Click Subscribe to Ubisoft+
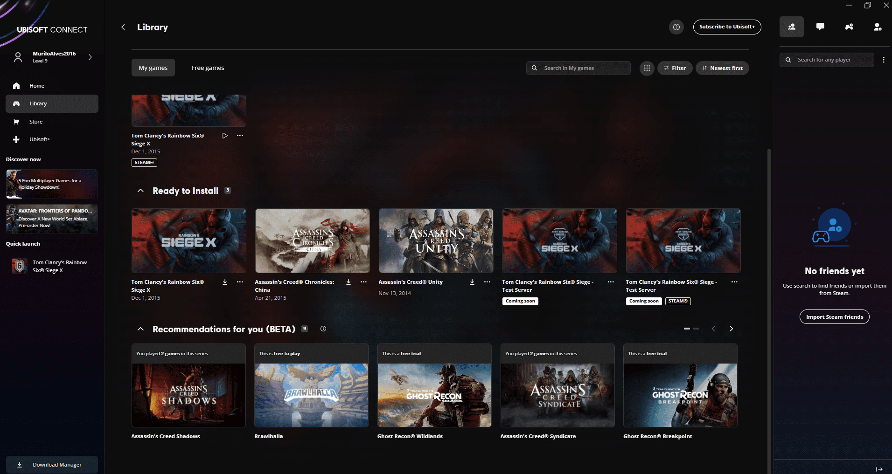Image resolution: width=892 pixels, height=474 pixels. tap(726, 27)
